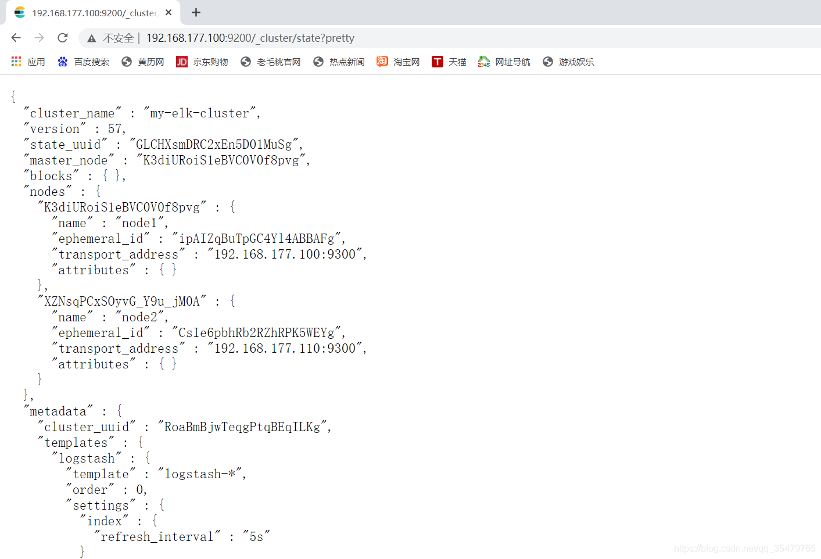Click cluster_uuid value "RoaBmBjwTeqgPtqBEqILKg"

(242, 427)
